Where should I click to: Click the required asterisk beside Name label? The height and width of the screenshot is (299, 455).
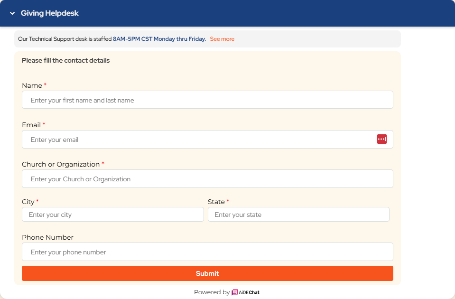click(45, 85)
